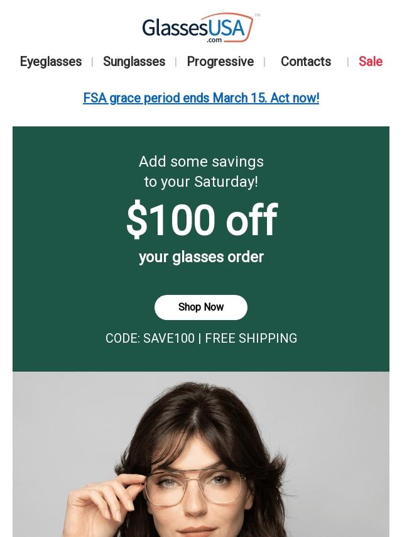Viewport: 402px width, 537px height.
Task: Click the FREE SHIPPING text
Action: (x=251, y=338)
